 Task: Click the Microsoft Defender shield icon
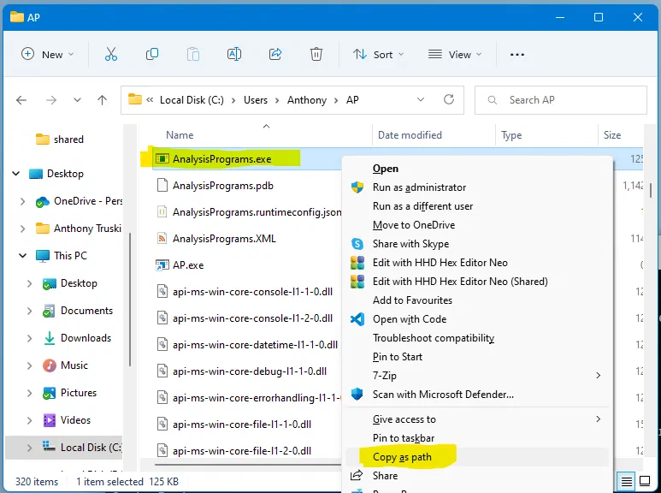[357, 395]
